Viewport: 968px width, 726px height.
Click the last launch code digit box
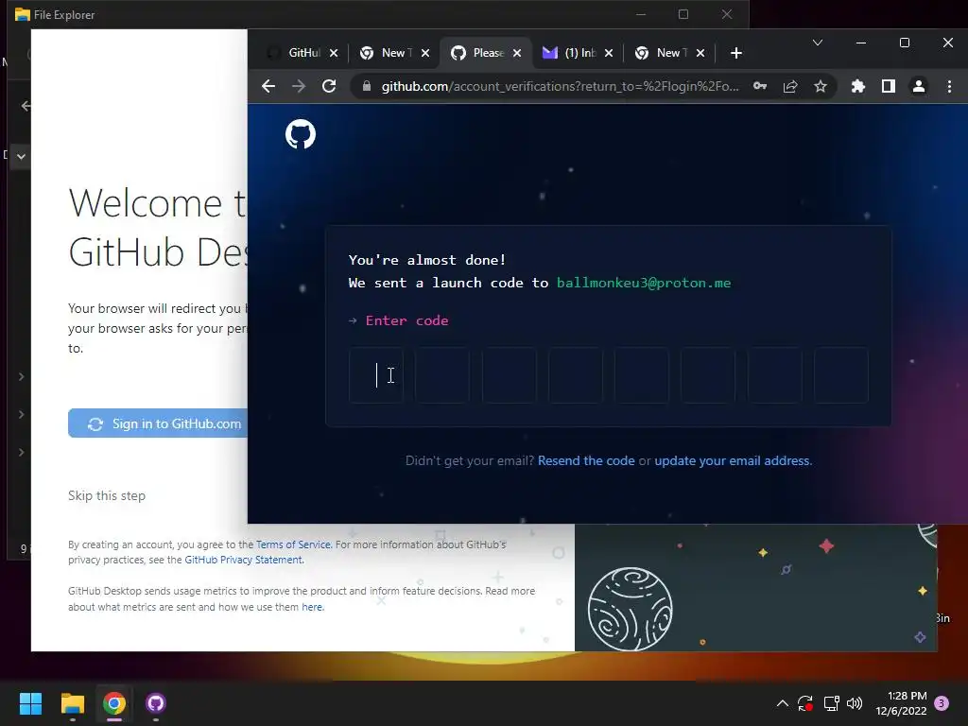tap(841, 375)
